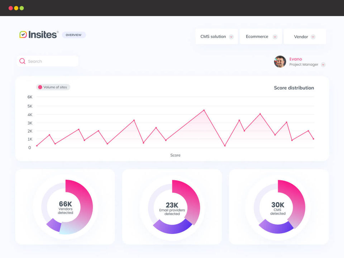Click the CMS solution chevron arrow

231,37
